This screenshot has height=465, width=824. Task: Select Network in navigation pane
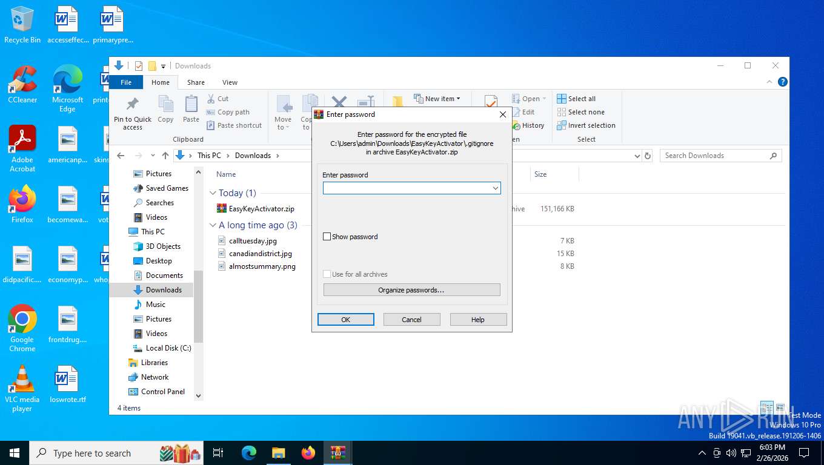point(154,377)
